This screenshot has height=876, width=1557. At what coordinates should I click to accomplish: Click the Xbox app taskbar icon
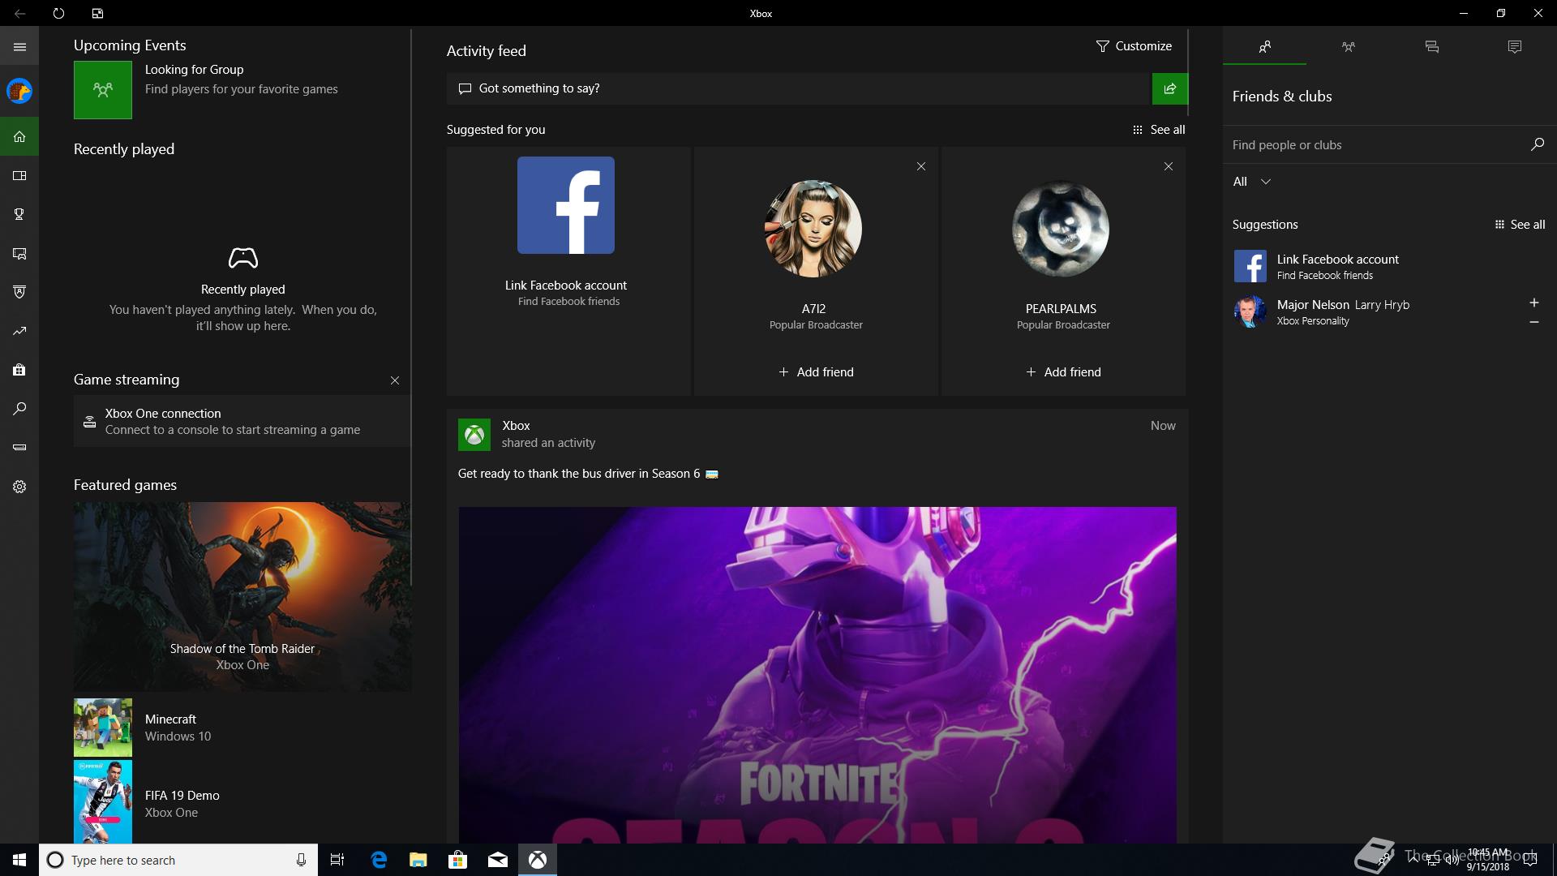[x=538, y=860]
